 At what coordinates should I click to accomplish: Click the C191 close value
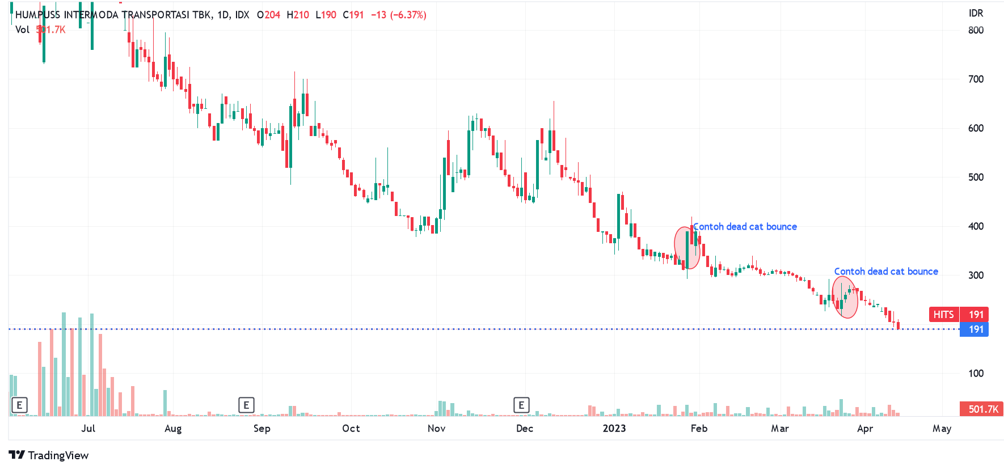353,15
